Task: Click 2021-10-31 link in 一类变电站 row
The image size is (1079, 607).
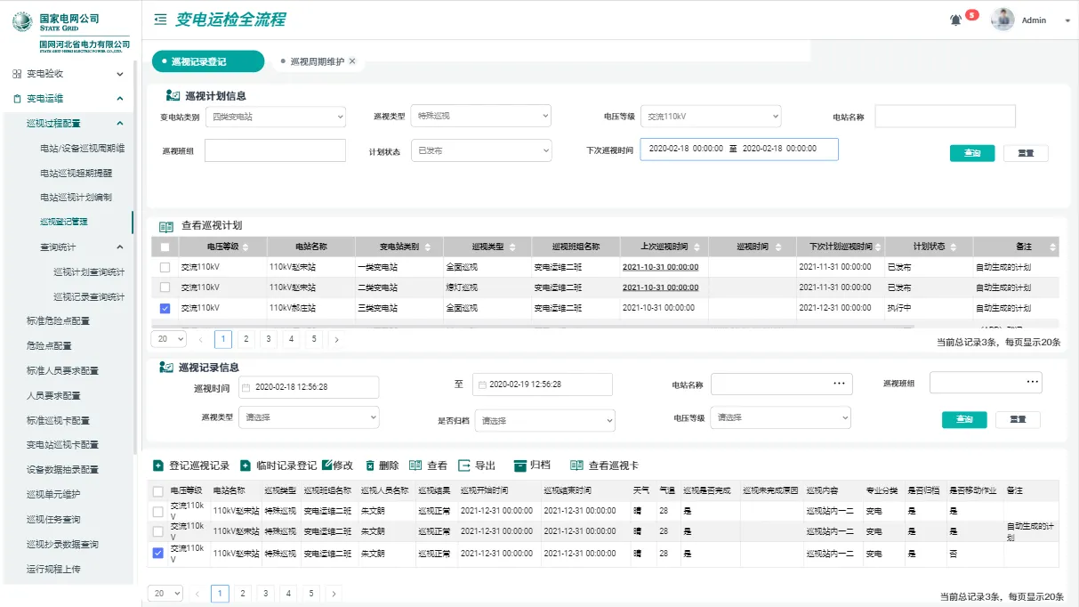Action: coord(660,267)
